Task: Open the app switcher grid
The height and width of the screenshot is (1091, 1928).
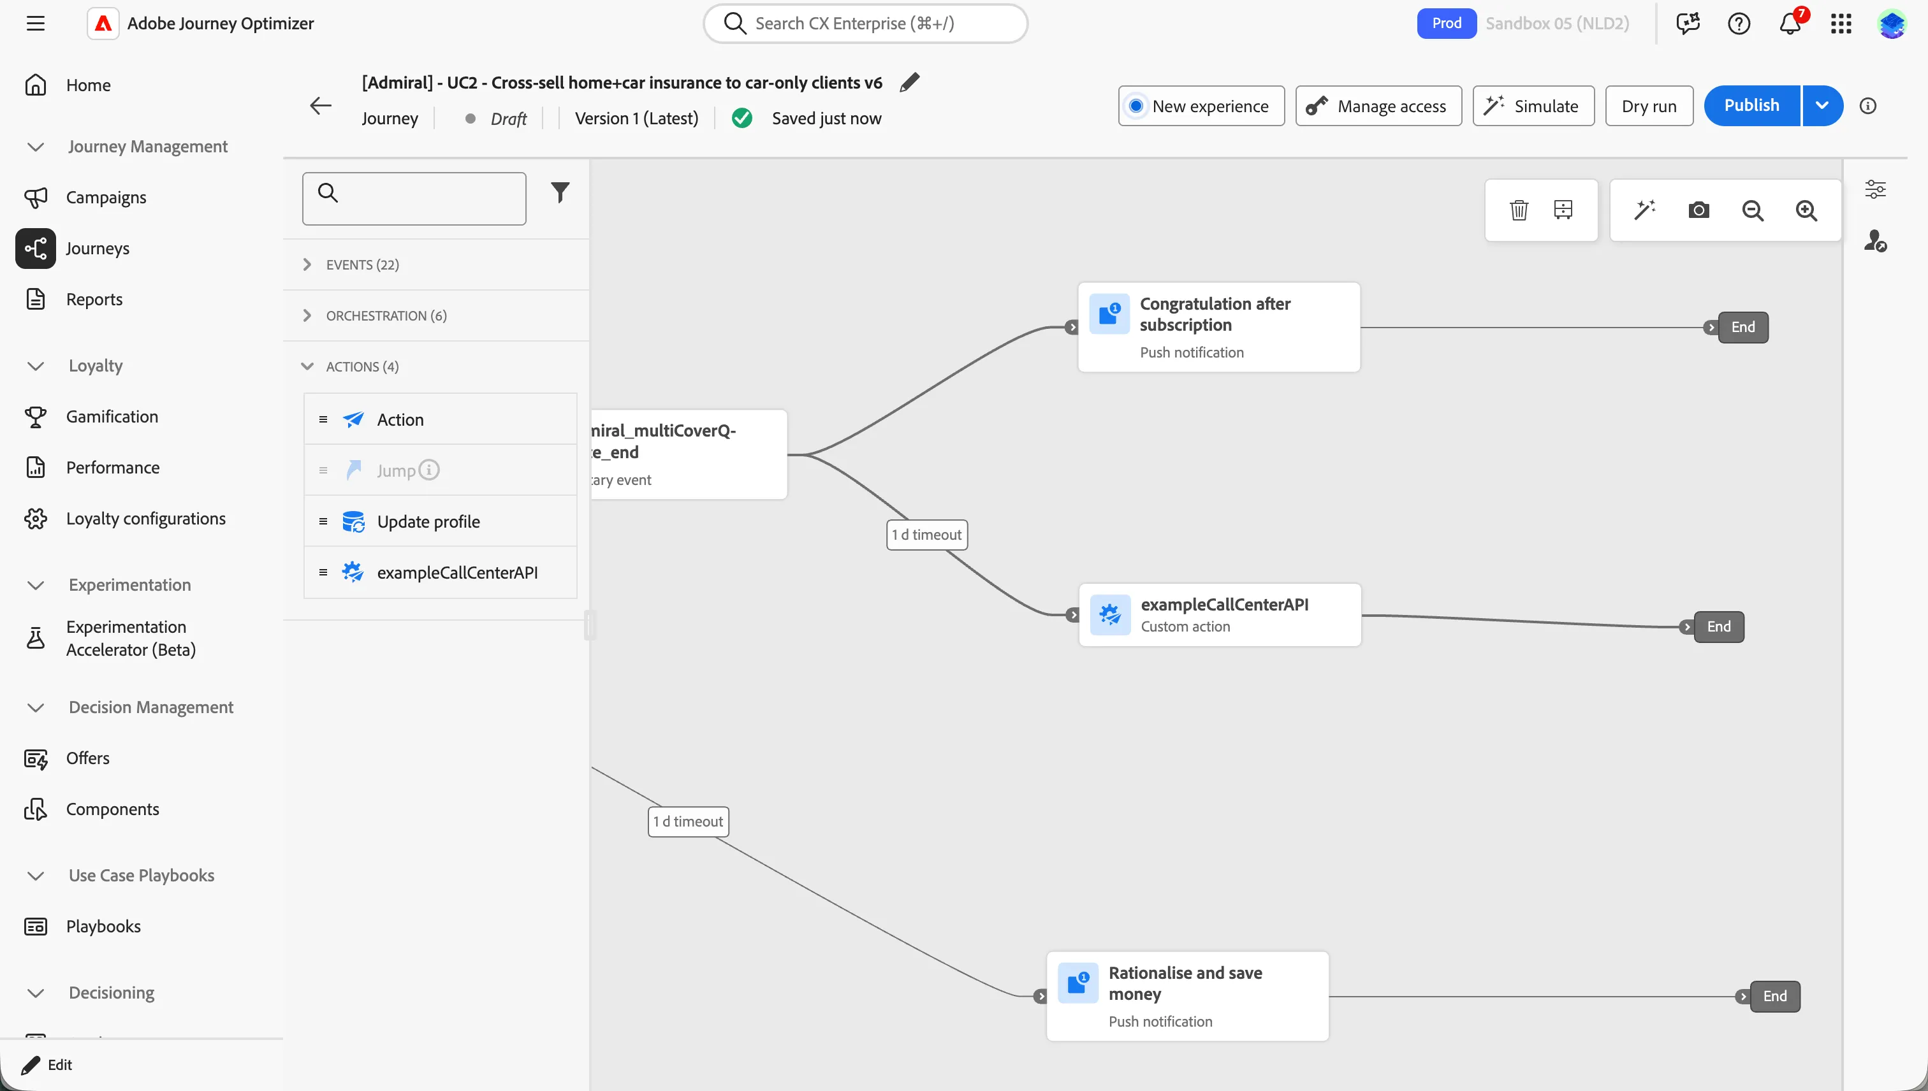Action: 1841,23
